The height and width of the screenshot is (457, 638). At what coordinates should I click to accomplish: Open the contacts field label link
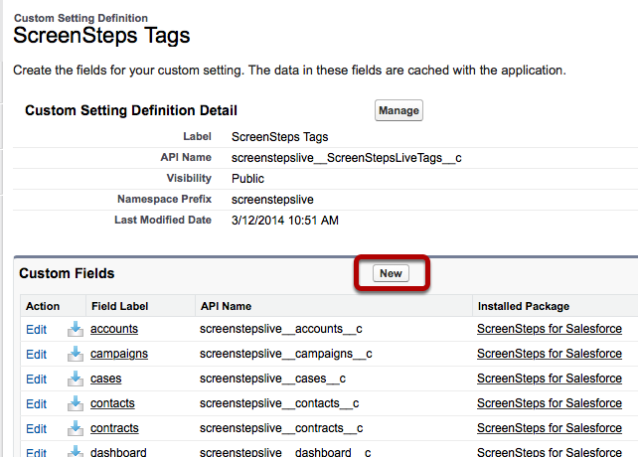[x=112, y=403]
